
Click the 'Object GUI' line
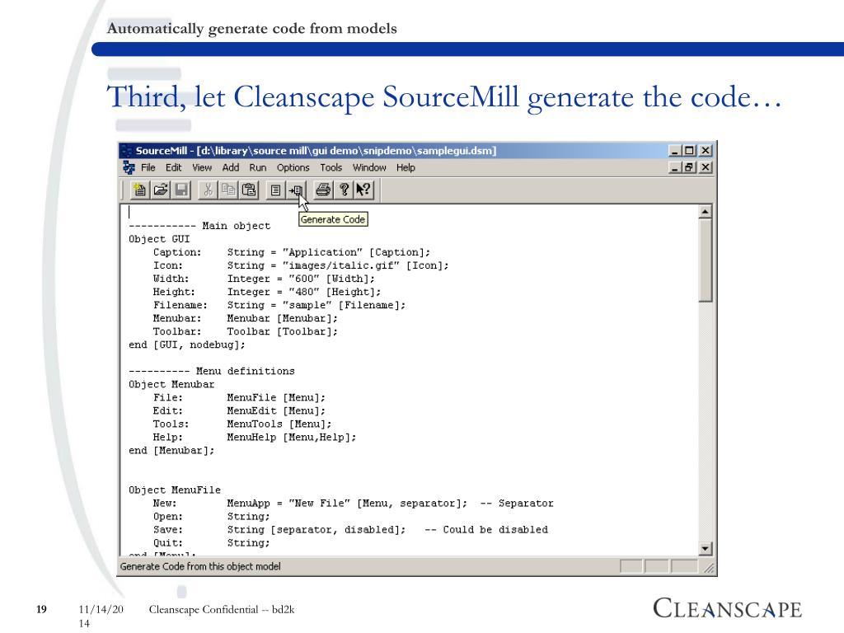(159, 239)
